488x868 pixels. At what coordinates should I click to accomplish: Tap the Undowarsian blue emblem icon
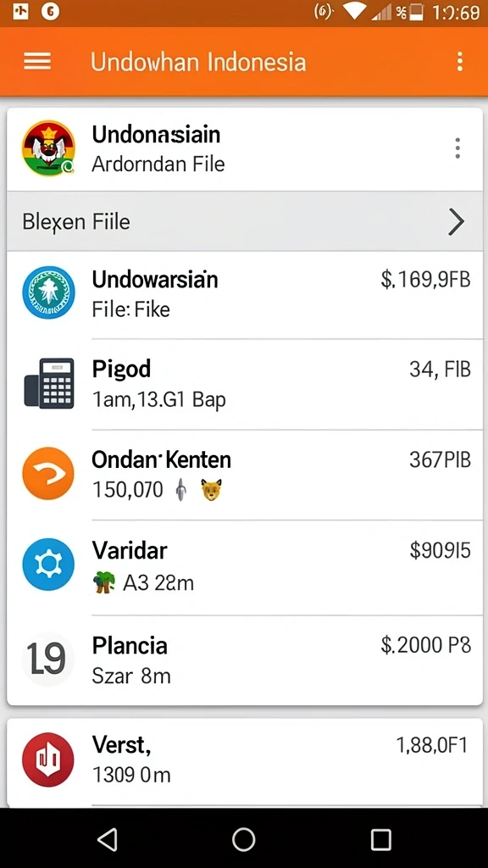48,292
